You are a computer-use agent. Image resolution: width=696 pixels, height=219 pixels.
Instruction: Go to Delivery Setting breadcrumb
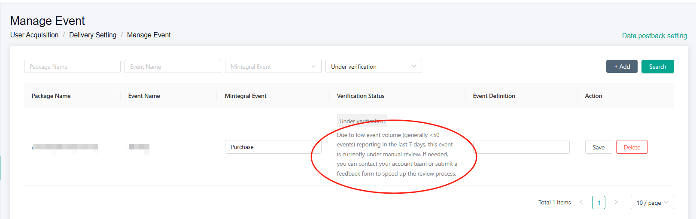point(93,35)
